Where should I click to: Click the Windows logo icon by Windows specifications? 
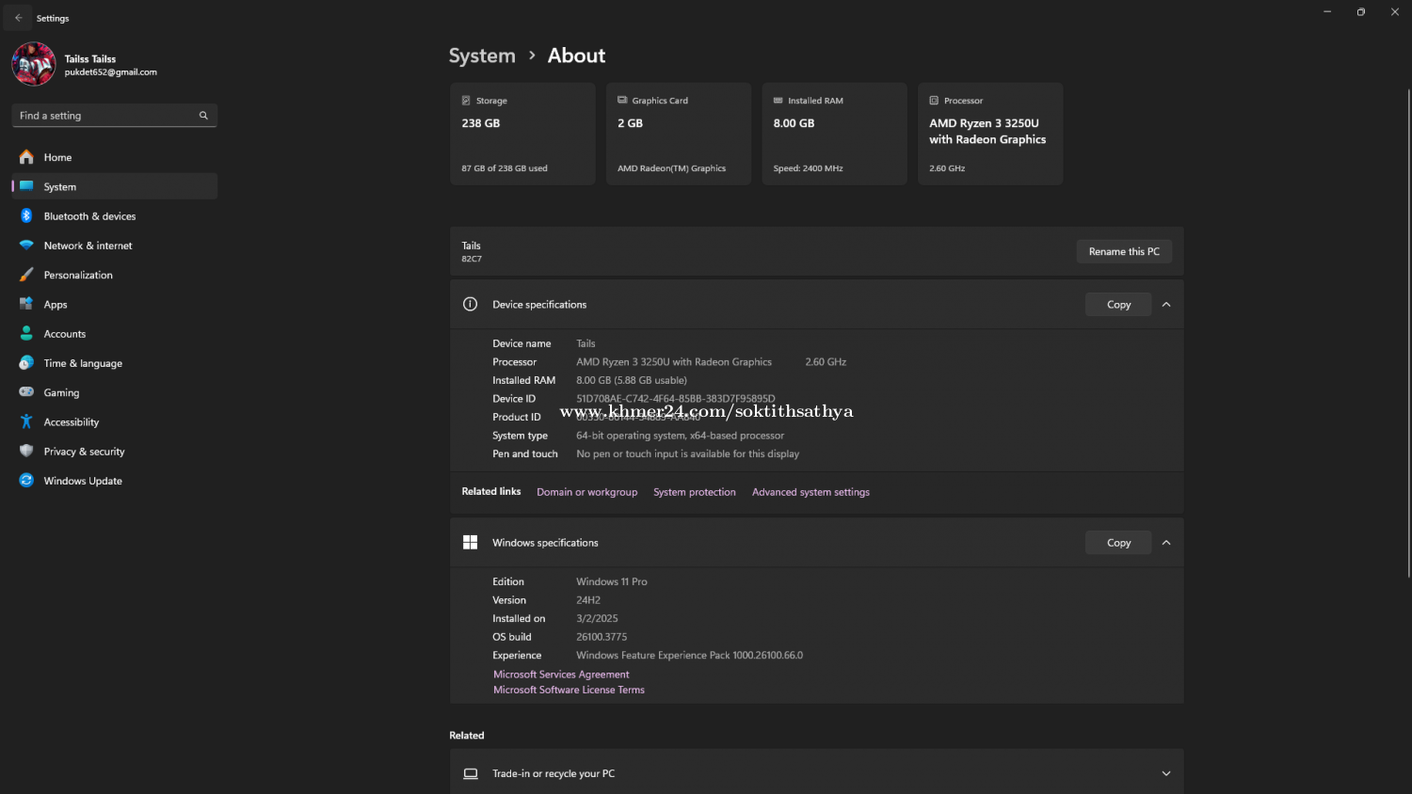pos(471,542)
